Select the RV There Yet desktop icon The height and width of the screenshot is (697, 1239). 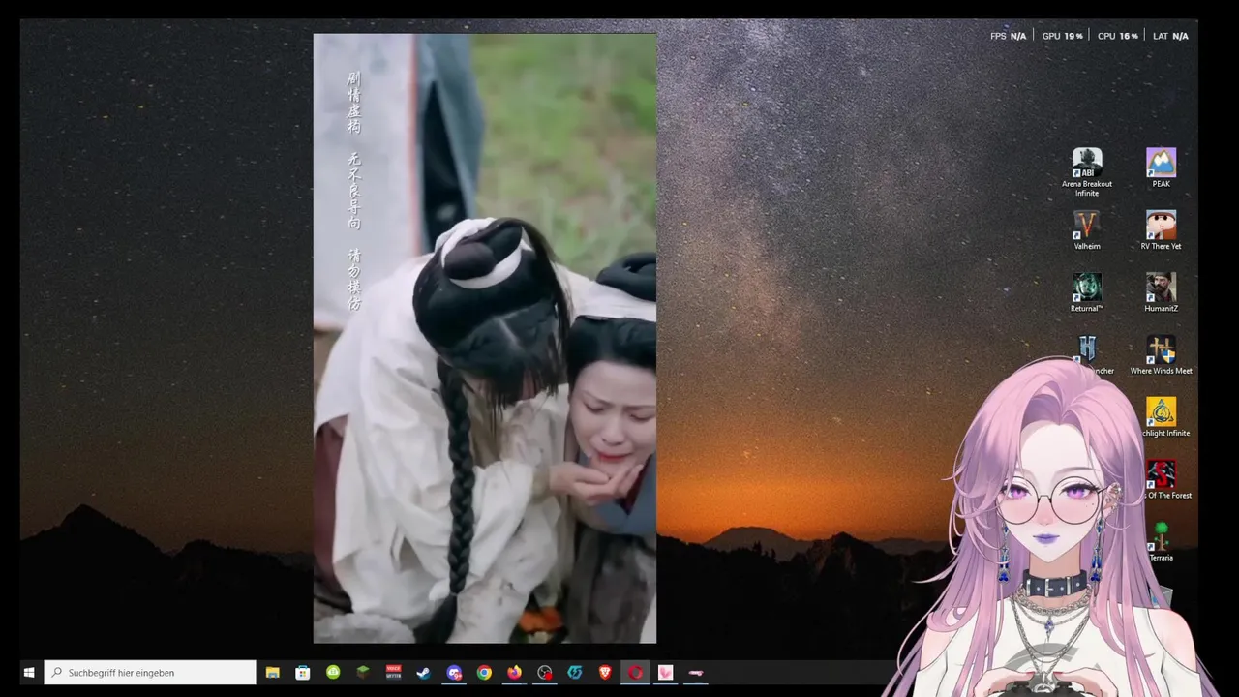pos(1161,230)
